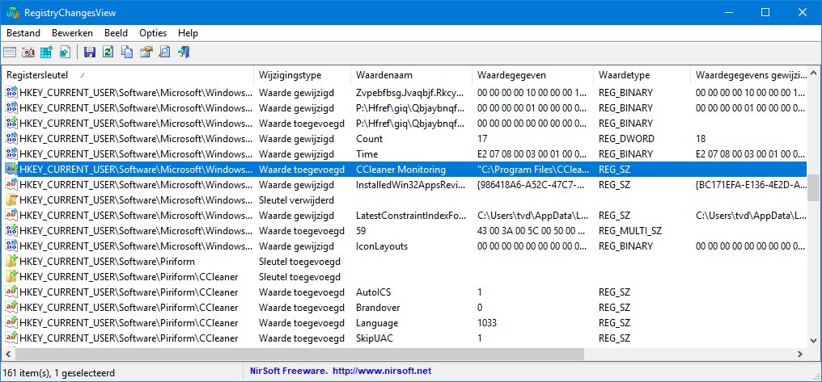Visit the http://www.nirsoft.net link
This screenshot has height=382, width=822.
382,371
